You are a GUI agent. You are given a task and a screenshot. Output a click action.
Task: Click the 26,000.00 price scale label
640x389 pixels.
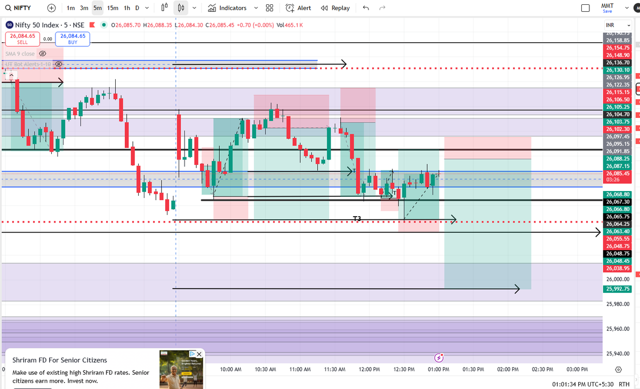(618, 279)
